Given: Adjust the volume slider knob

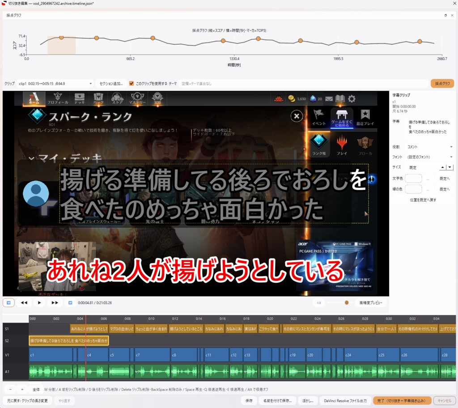Looking at the screenshot, I should point(347,302).
